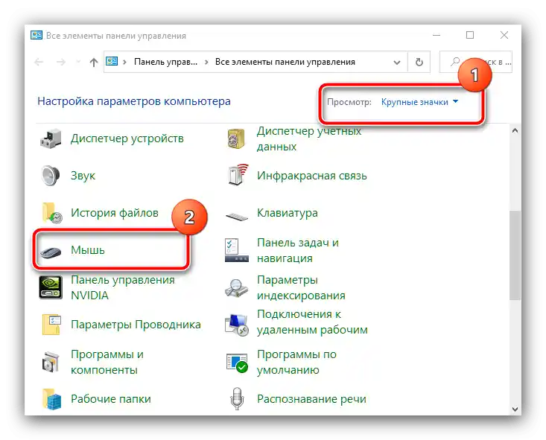Go up one level arrow
Viewport: 546px width, 440px height.
(x=94, y=63)
